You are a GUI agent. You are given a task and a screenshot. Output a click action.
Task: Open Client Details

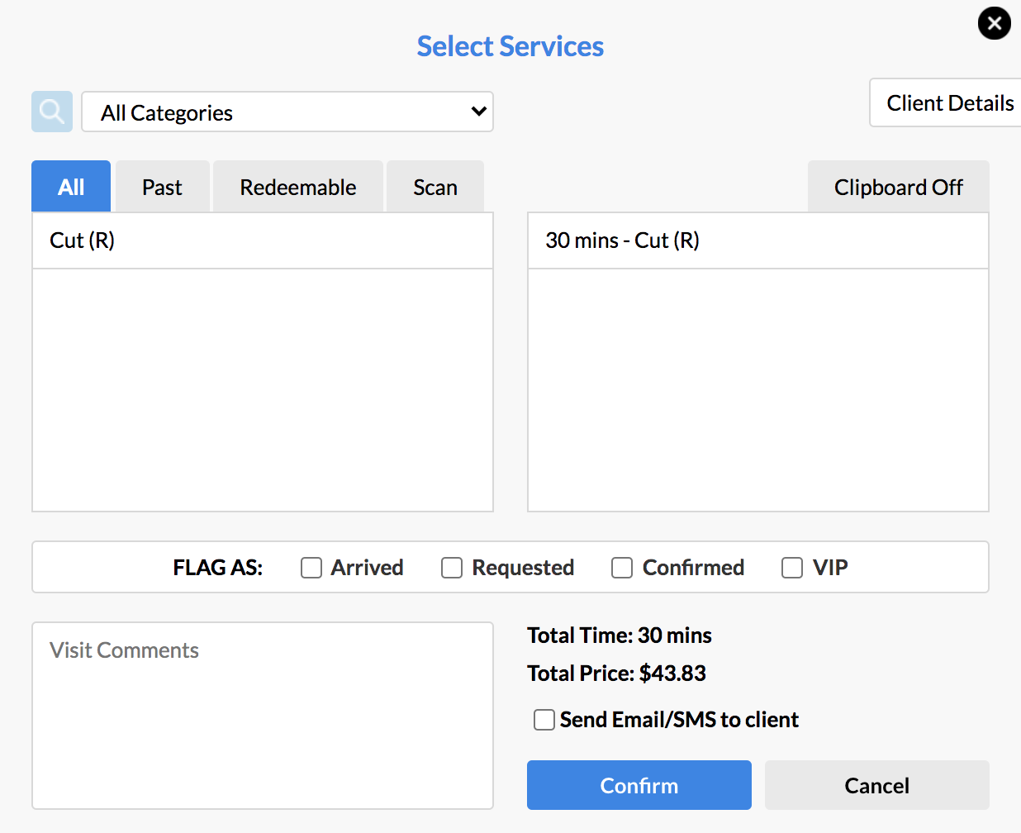coord(947,103)
